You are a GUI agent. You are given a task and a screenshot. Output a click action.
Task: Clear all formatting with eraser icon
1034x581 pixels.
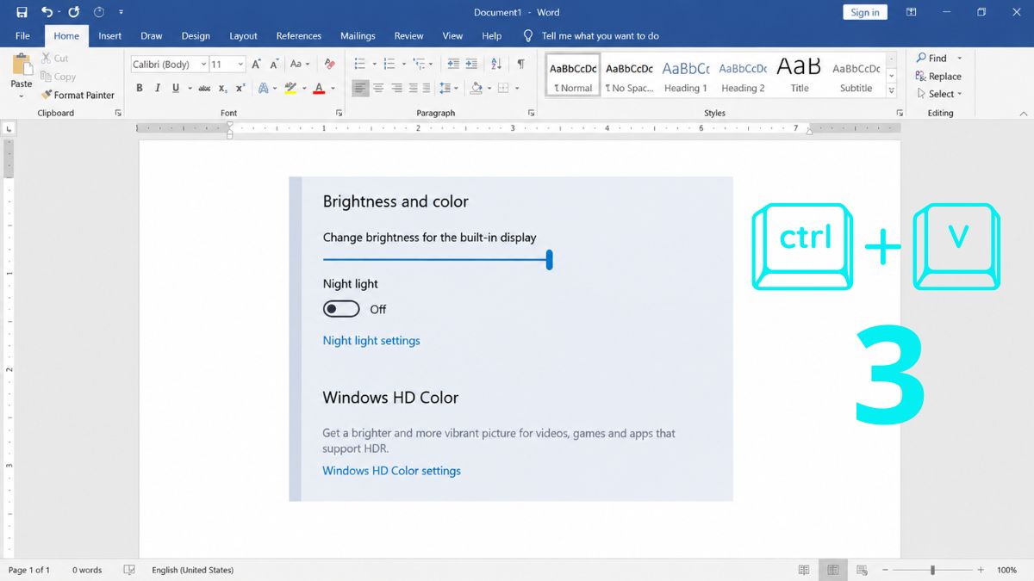[x=329, y=65]
